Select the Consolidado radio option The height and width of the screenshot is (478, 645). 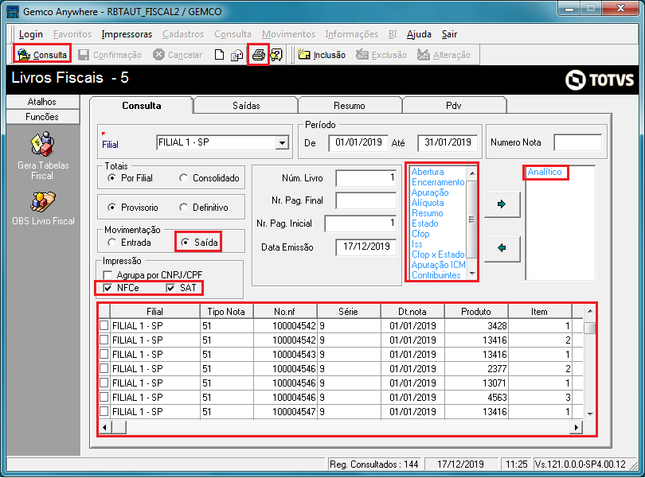point(183,178)
